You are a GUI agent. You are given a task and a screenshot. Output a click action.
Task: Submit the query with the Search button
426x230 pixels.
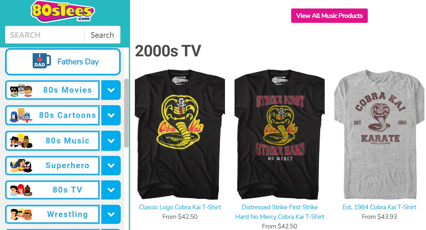[x=102, y=35]
